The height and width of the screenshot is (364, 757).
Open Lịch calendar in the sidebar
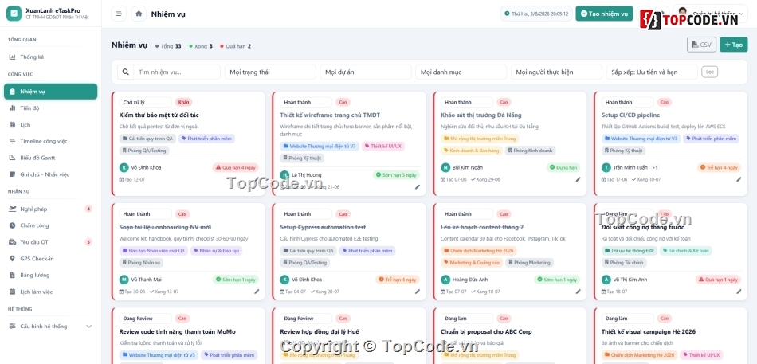click(51, 124)
